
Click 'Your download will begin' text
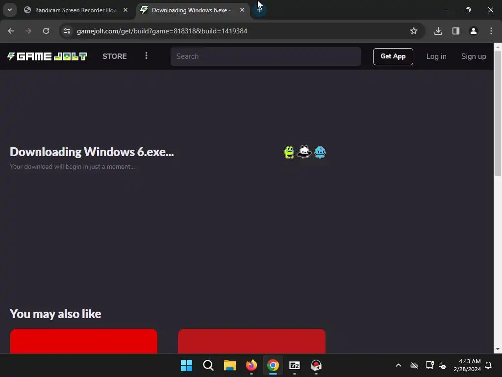tap(72, 167)
